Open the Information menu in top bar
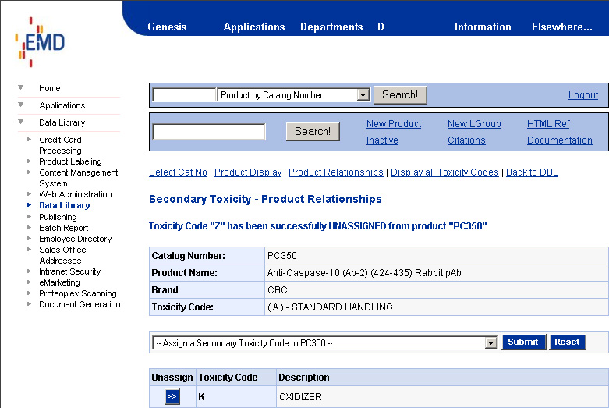 coord(483,27)
